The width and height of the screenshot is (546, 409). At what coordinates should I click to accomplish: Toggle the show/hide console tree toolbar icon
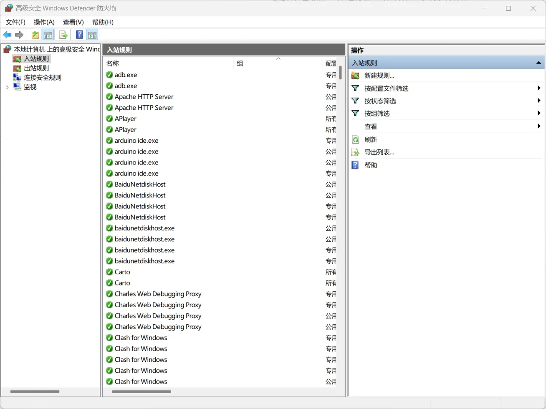click(x=48, y=35)
